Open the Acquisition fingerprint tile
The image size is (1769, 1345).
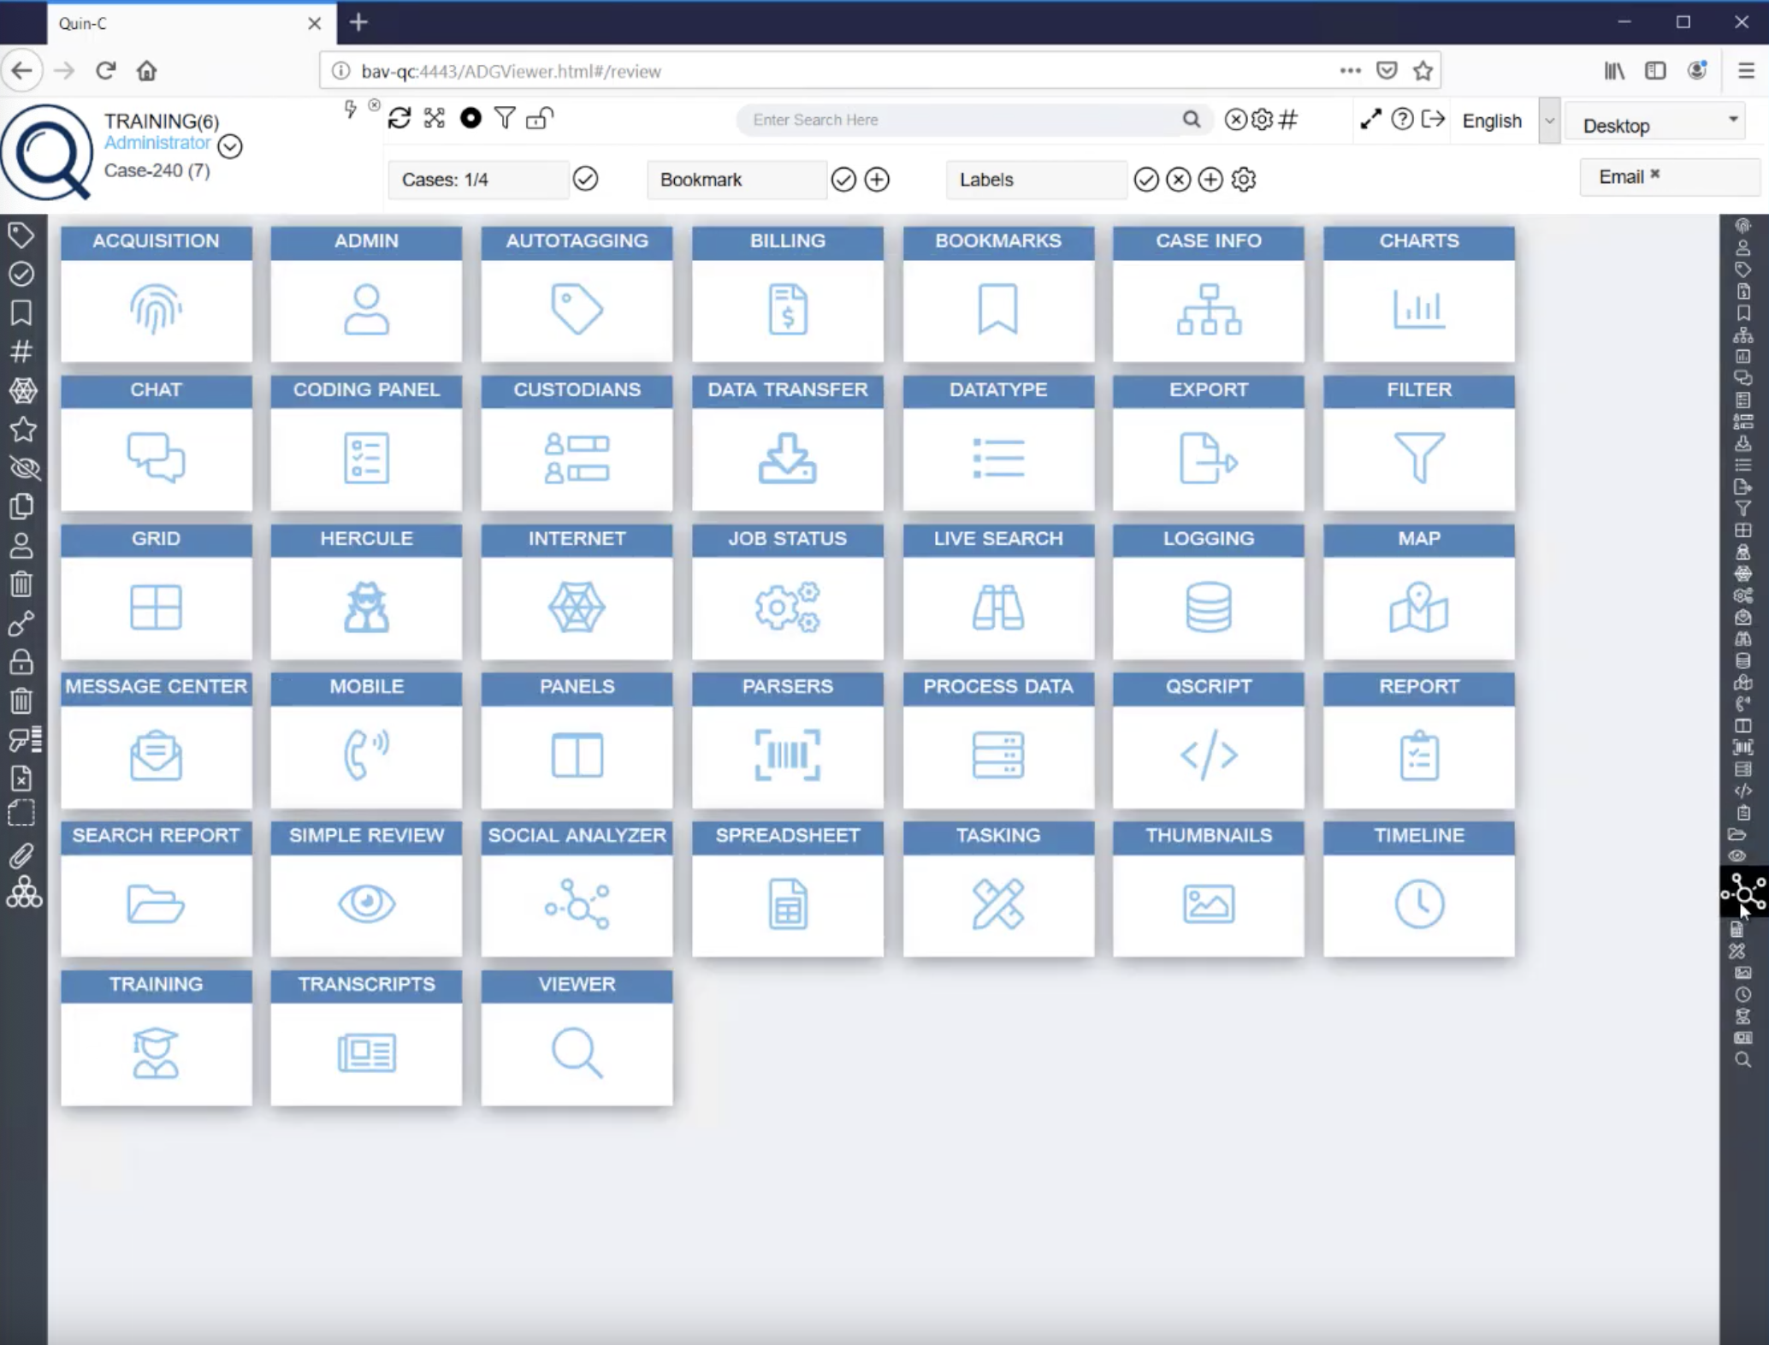[x=156, y=293]
